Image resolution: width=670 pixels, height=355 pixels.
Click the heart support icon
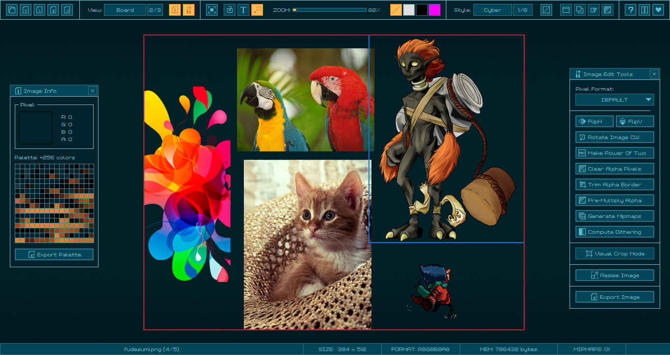pos(659,9)
